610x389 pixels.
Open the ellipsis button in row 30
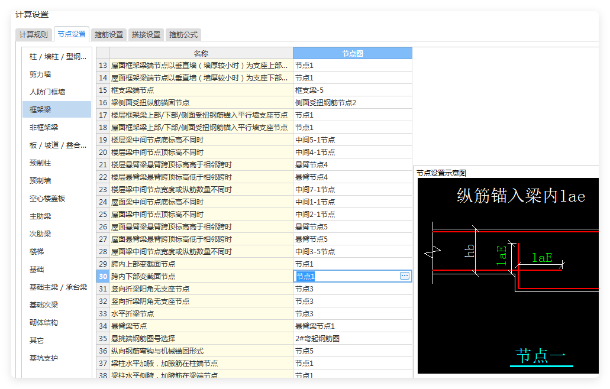click(x=405, y=276)
